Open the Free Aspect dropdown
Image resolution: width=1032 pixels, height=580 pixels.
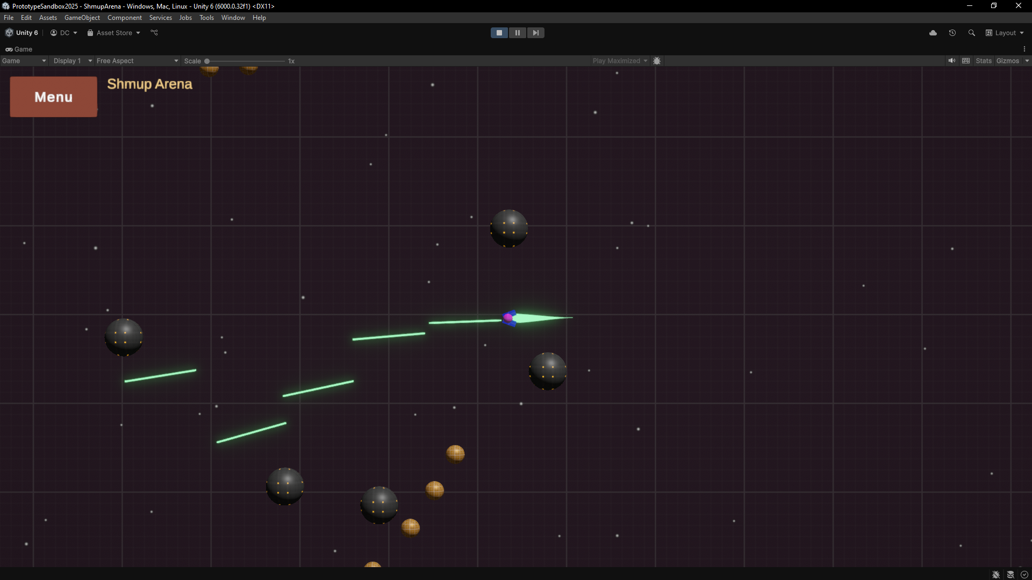click(137, 61)
